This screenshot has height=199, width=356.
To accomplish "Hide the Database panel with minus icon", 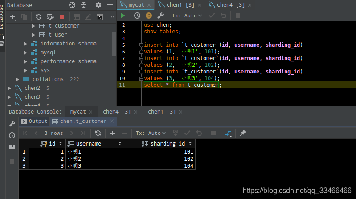I will [x=110, y=5].
